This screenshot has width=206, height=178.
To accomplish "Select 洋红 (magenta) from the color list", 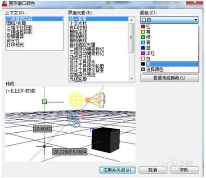I will tap(170, 53).
